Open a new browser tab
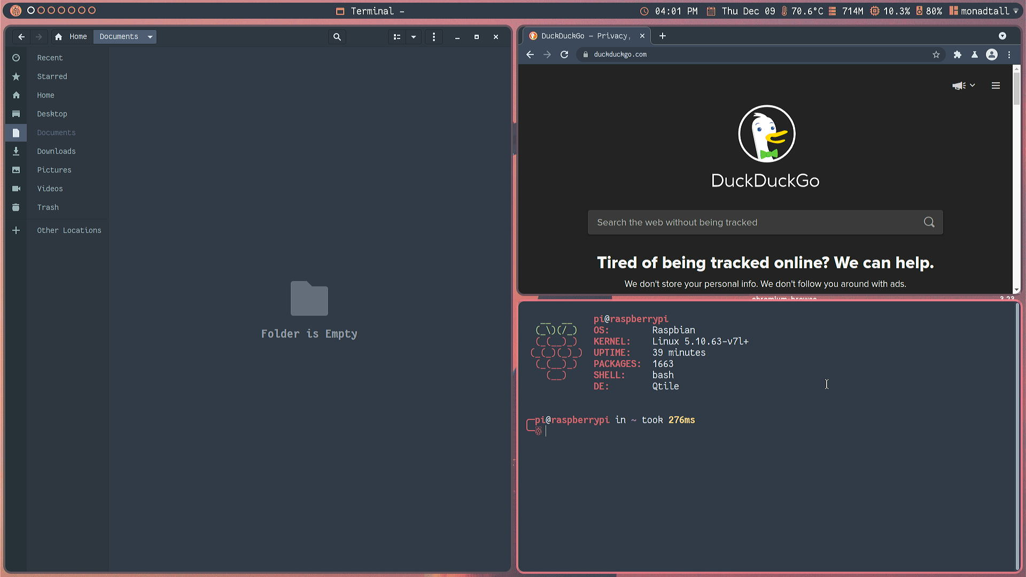1026x577 pixels. (x=663, y=36)
